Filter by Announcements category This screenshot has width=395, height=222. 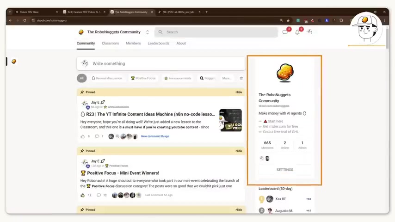(x=178, y=78)
